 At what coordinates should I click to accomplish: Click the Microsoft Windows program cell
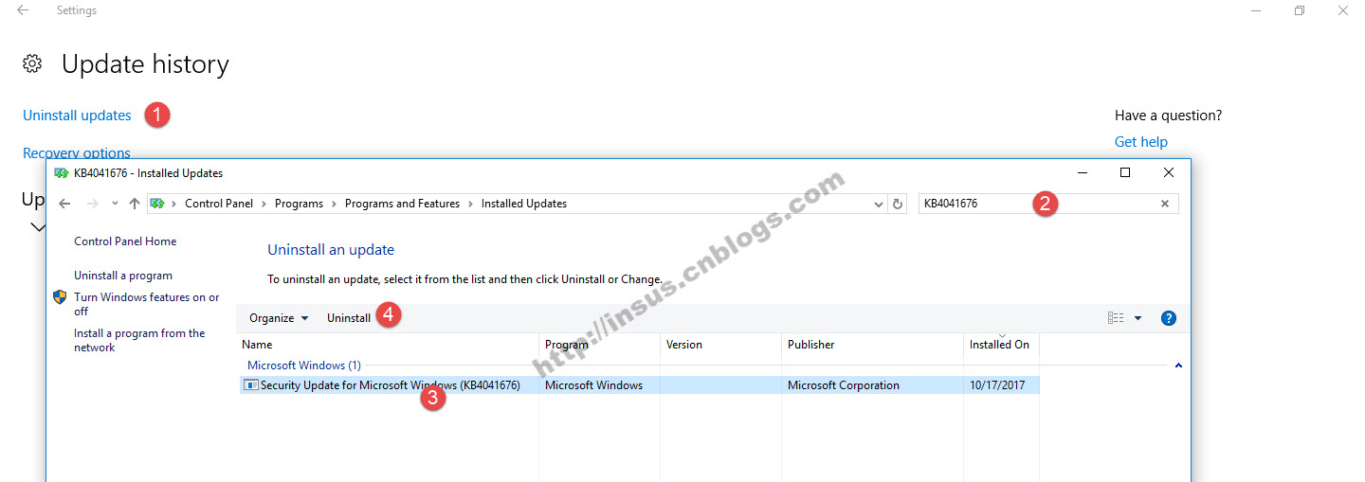pos(593,385)
